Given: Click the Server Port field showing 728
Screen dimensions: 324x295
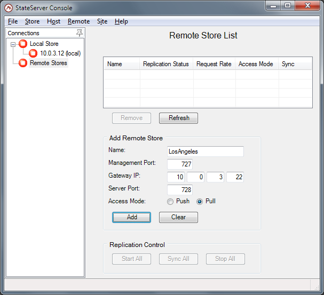Looking at the screenshot, I should pos(180,190).
